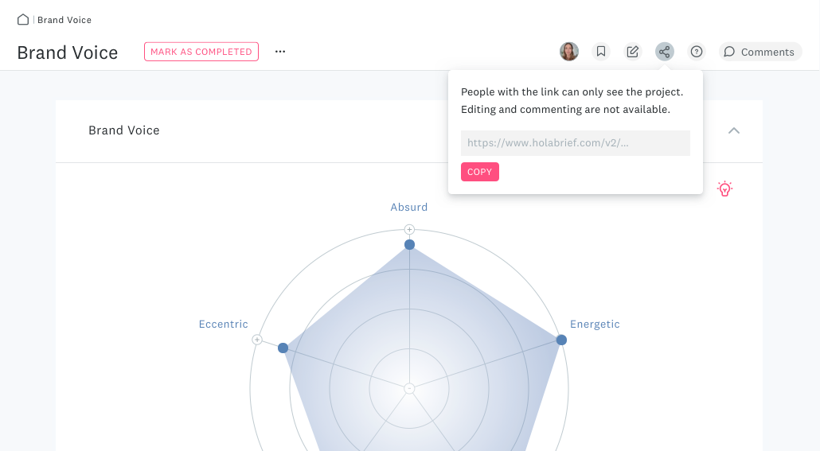This screenshot has width=820, height=451.
Task: Increase Absurd with its plus marker
Action: [x=409, y=229]
